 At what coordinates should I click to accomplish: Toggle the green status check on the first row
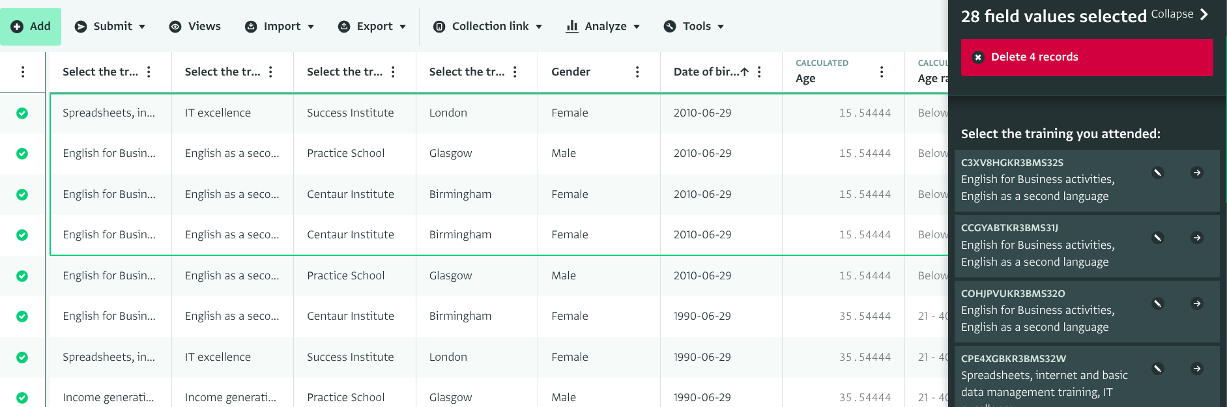(x=22, y=113)
